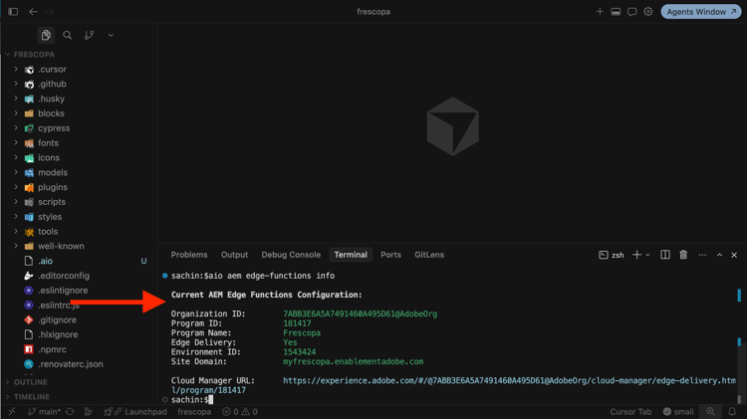Click the main* branch in status bar

pyautogui.click(x=44, y=412)
